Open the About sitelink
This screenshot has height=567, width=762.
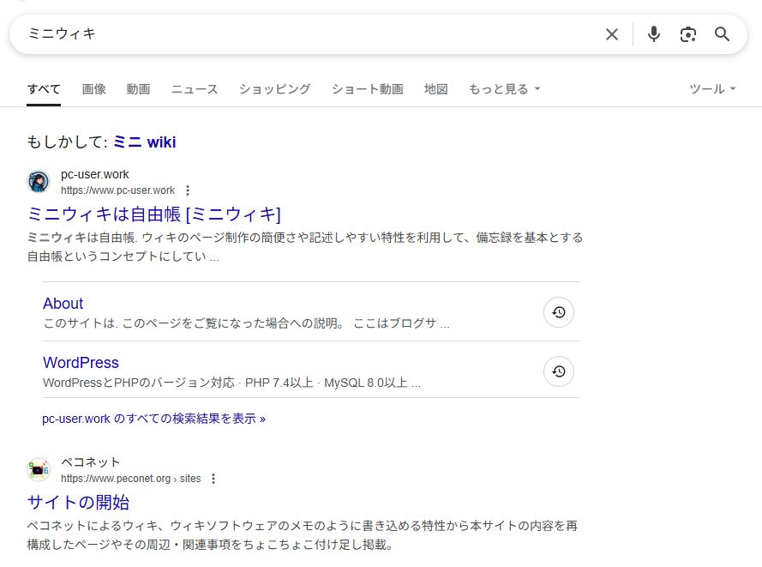tap(63, 304)
